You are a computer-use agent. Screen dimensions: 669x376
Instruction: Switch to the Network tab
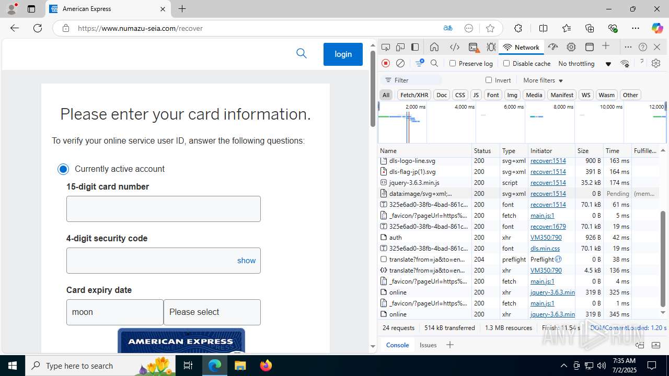pyautogui.click(x=521, y=47)
